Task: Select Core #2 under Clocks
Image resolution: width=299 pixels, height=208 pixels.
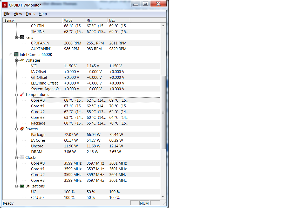Action: coord(95,175)
